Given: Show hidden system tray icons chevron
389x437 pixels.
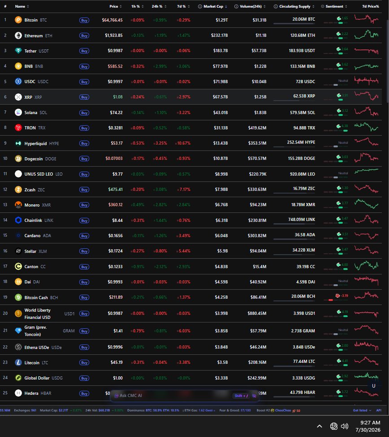Looking at the screenshot, I should [x=320, y=426].
